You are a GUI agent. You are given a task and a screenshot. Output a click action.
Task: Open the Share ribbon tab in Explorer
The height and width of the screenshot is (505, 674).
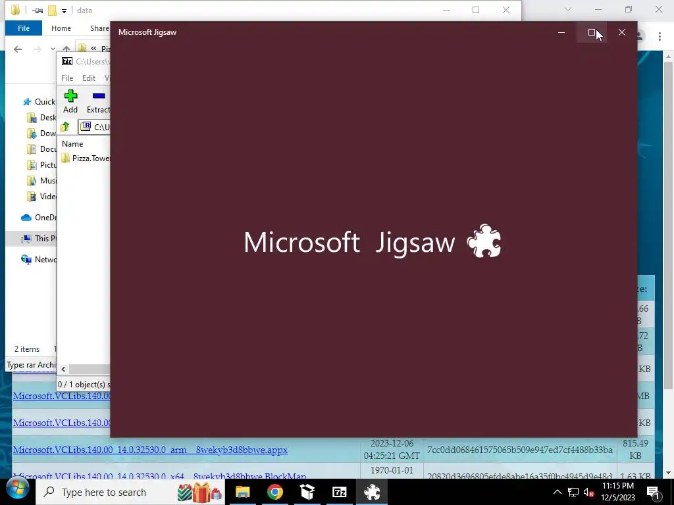pos(99,28)
